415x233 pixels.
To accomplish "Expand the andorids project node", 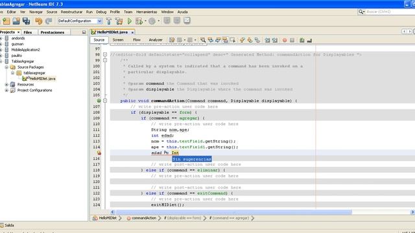I will 1,38.
